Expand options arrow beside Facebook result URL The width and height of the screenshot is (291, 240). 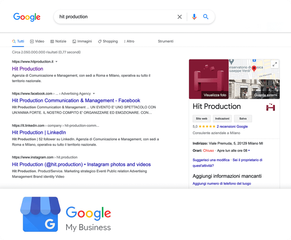tap(94, 93)
